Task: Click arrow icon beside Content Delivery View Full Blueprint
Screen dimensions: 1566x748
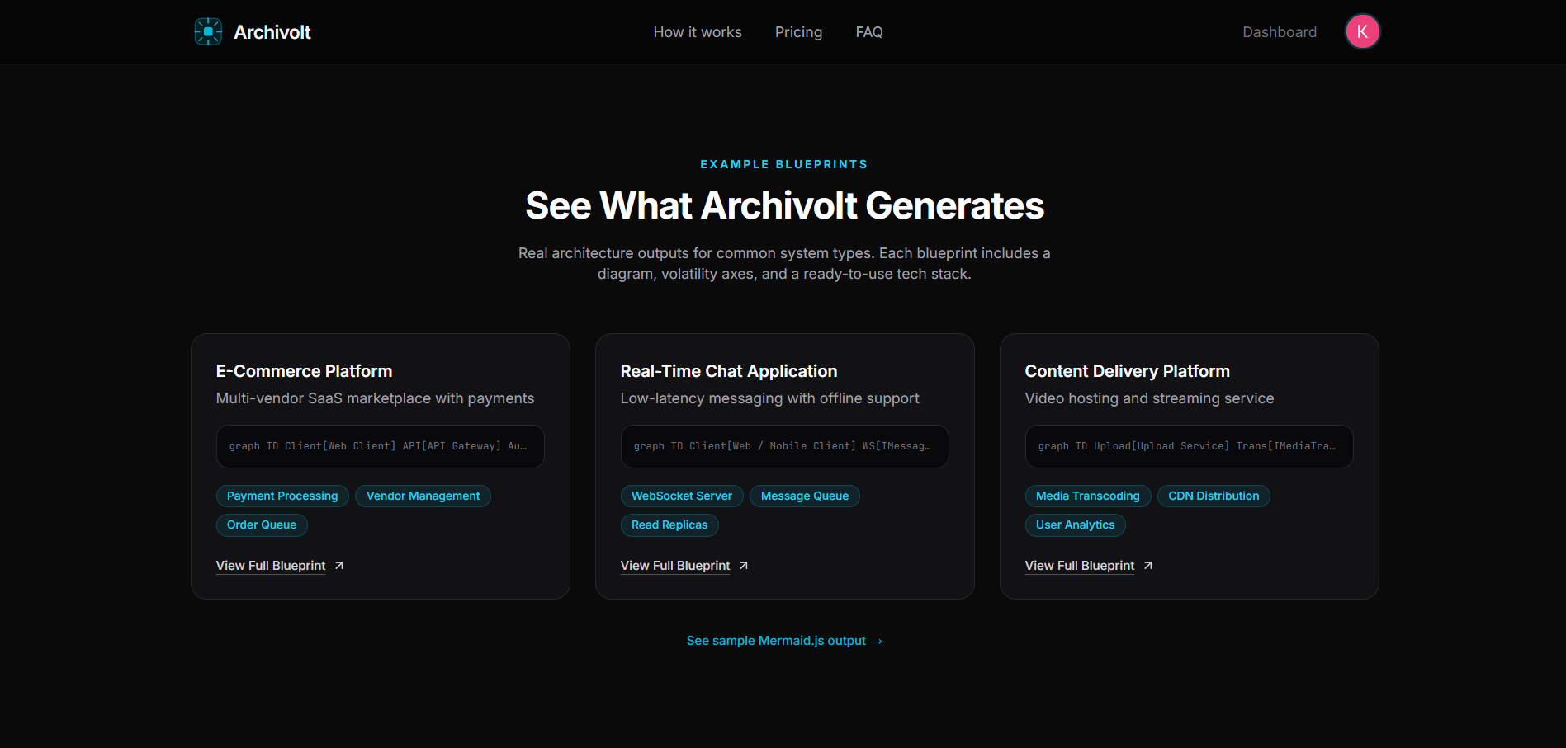Action: (1147, 566)
